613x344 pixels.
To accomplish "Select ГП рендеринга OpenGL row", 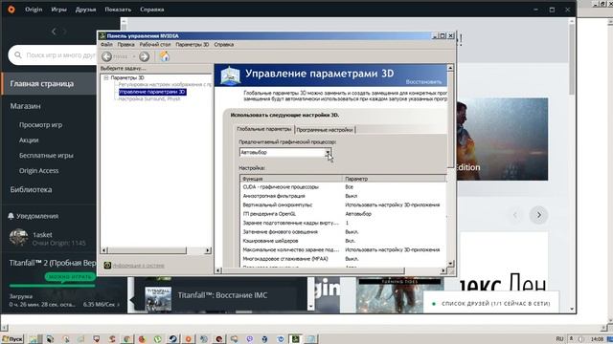I will (x=343, y=214).
